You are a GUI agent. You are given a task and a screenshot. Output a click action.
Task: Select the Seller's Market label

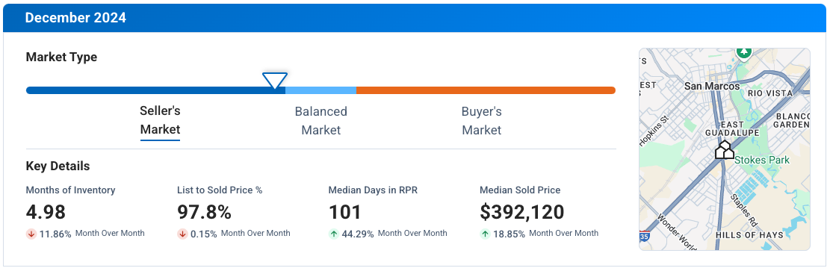point(161,120)
